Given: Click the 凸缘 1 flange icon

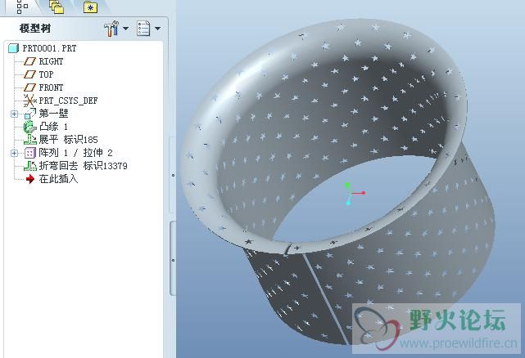Looking at the screenshot, I should click(29, 127).
